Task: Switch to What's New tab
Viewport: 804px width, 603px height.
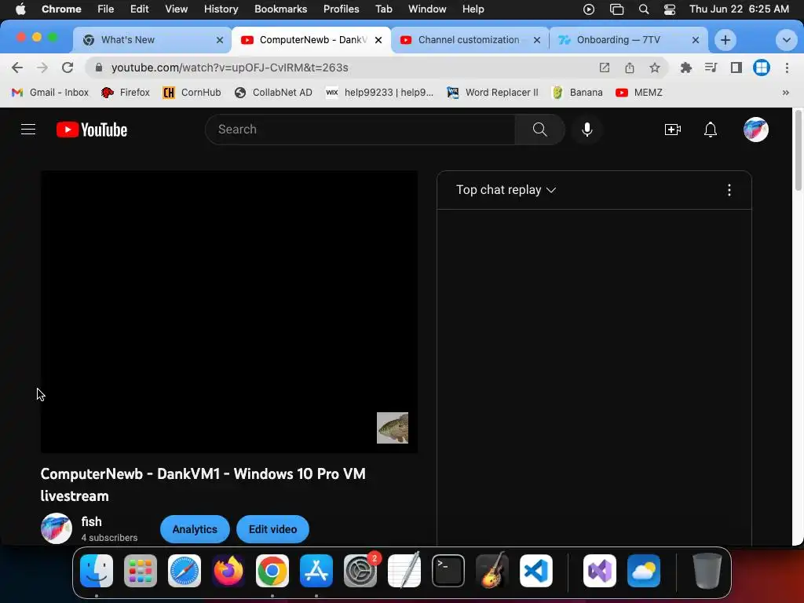Action: (151, 40)
